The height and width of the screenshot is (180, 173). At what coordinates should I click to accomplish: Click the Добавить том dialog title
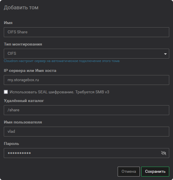coord(21,8)
